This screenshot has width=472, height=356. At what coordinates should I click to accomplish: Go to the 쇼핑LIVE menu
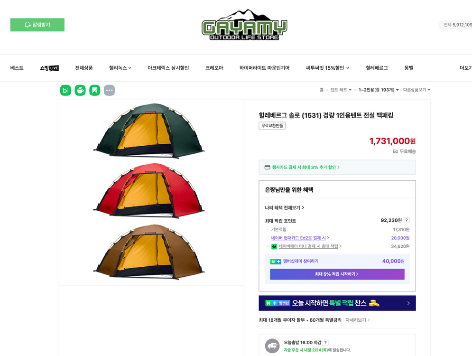click(x=49, y=68)
